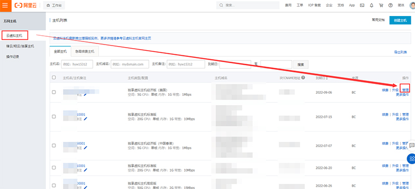This screenshot has height=189, width=415.
Task: Click 管理 for the 2022-06-20 host
Action: pos(405,166)
